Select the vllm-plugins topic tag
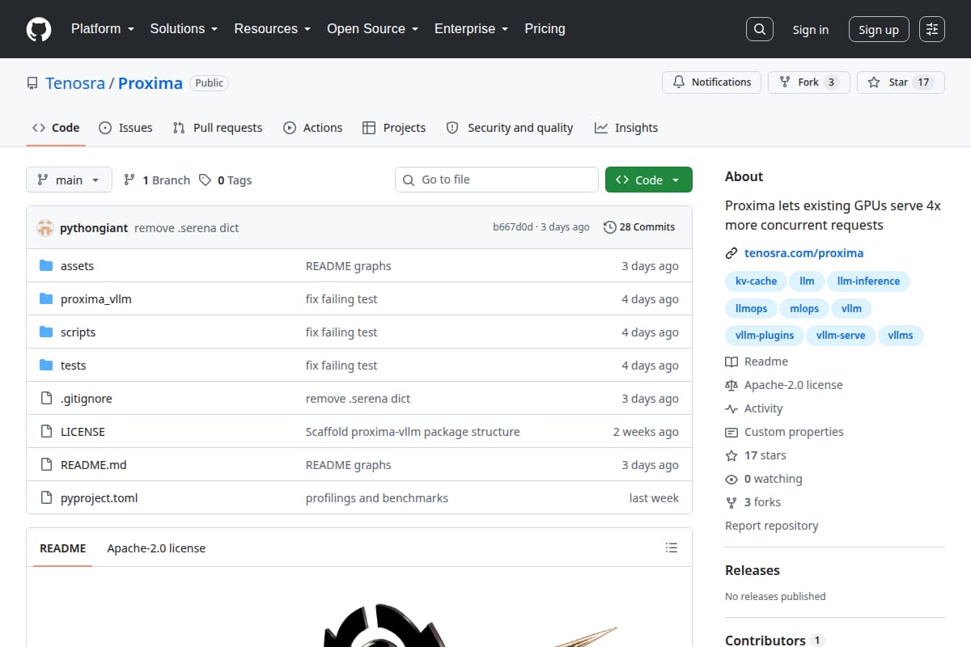The width and height of the screenshot is (971, 647). pyautogui.click(x=765, y=336)
